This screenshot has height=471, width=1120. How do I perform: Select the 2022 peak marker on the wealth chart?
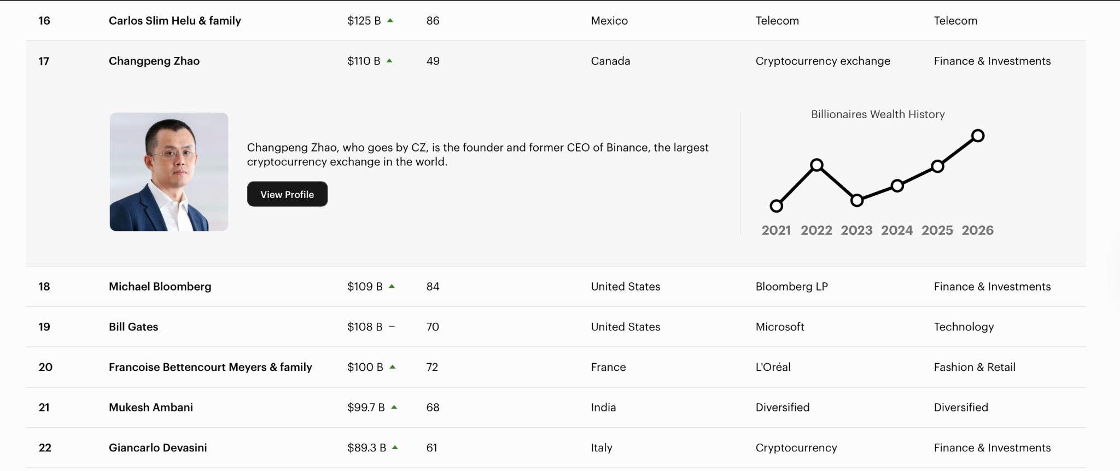pos(816,165)
